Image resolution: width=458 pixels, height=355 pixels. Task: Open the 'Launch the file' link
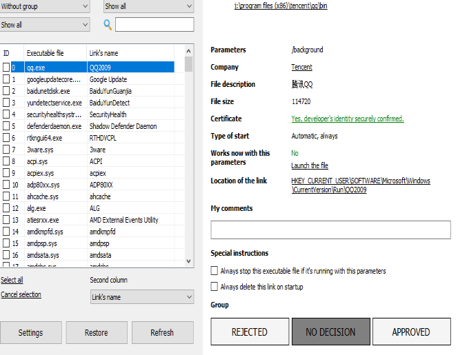click(x=310, y=165)
